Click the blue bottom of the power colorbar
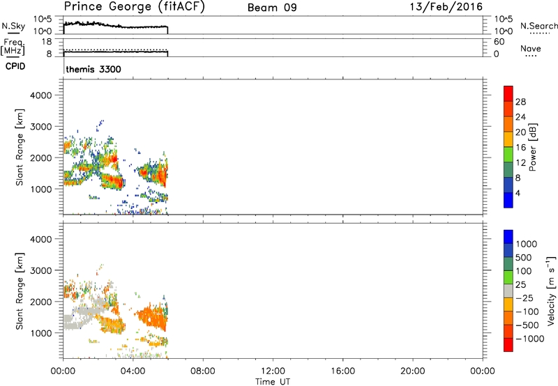The height and width of the screenshot is (386, 558). 508,200
